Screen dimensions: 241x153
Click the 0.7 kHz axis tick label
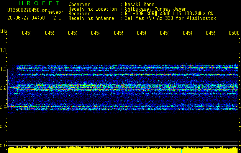[x=3, y=126]
